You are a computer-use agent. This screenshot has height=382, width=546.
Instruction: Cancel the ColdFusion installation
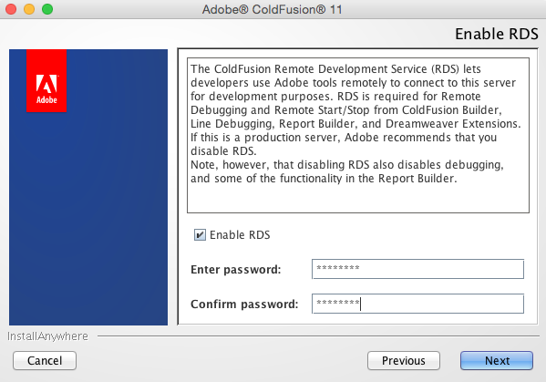[45, 360]
